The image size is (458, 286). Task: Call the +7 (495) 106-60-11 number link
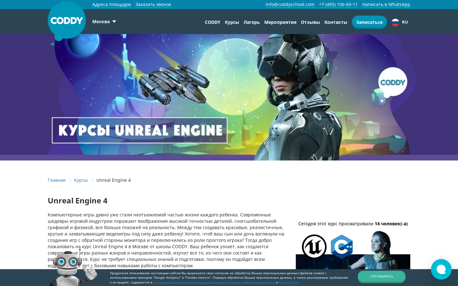pyautogui.click(x=338, y=4)
